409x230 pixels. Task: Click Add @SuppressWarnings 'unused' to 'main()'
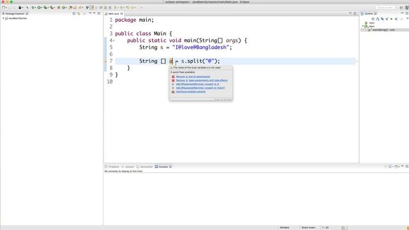click(200, 88)
